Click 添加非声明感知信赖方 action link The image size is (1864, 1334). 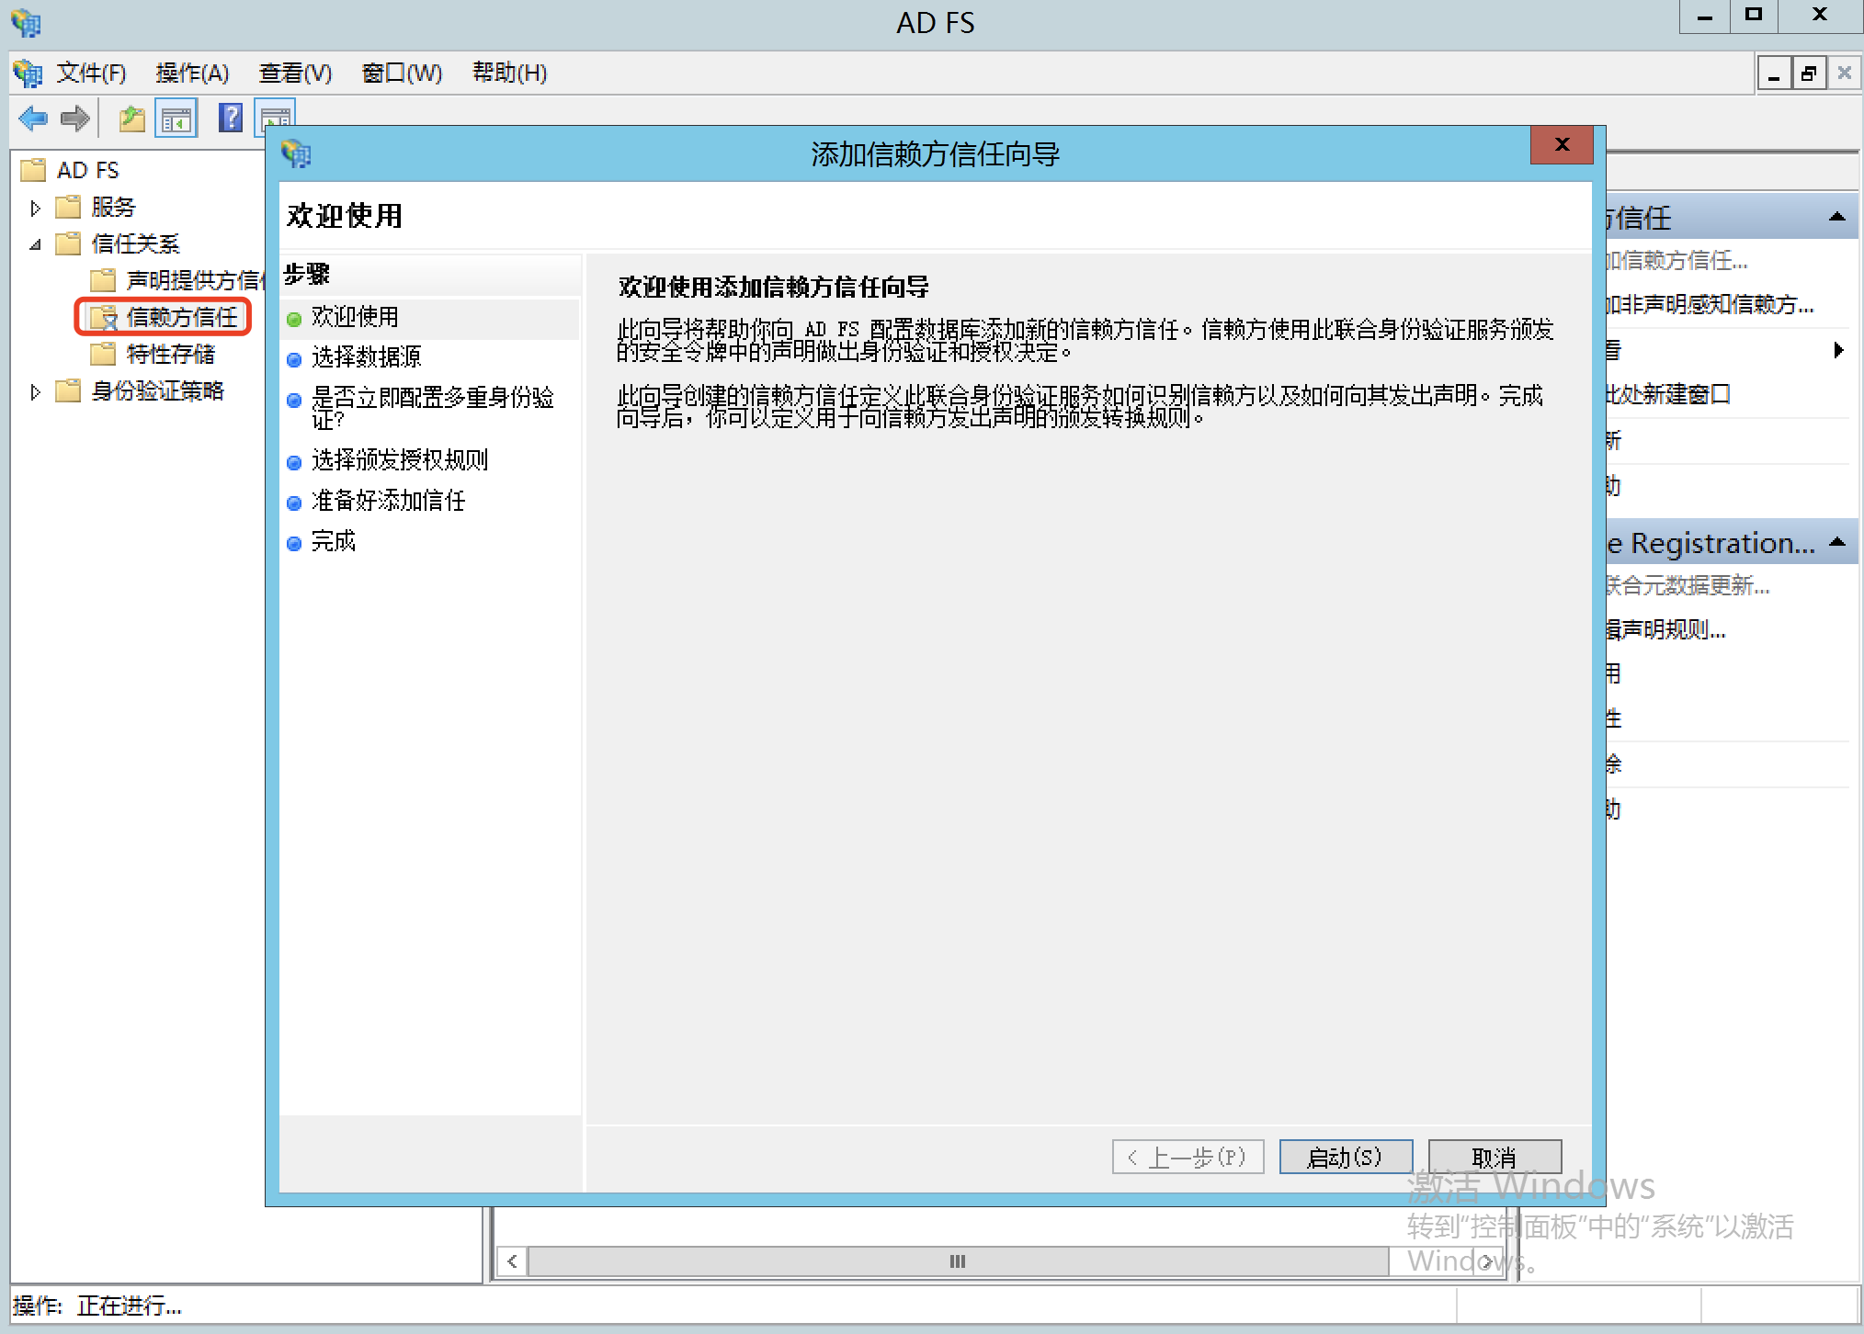click(x=1710, y=305)
